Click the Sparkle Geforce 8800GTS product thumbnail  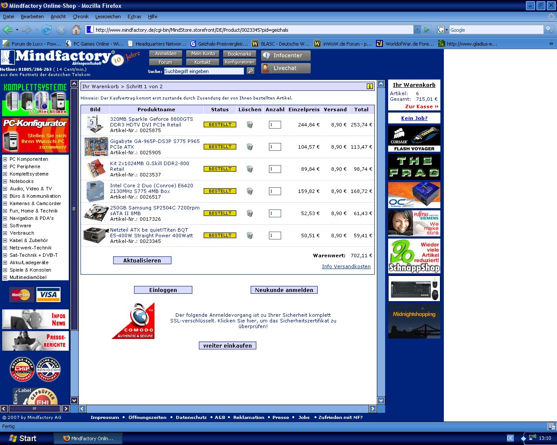[x=96, y=125]
